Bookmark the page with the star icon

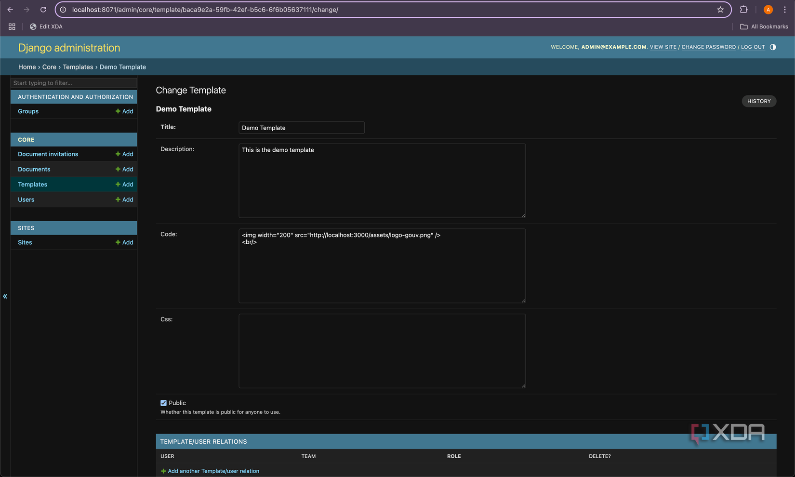point(720,9)
